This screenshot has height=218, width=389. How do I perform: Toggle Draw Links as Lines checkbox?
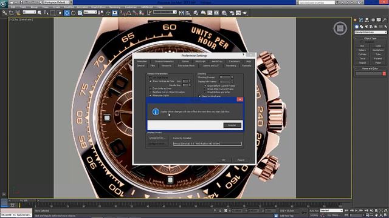coord(150,88)
